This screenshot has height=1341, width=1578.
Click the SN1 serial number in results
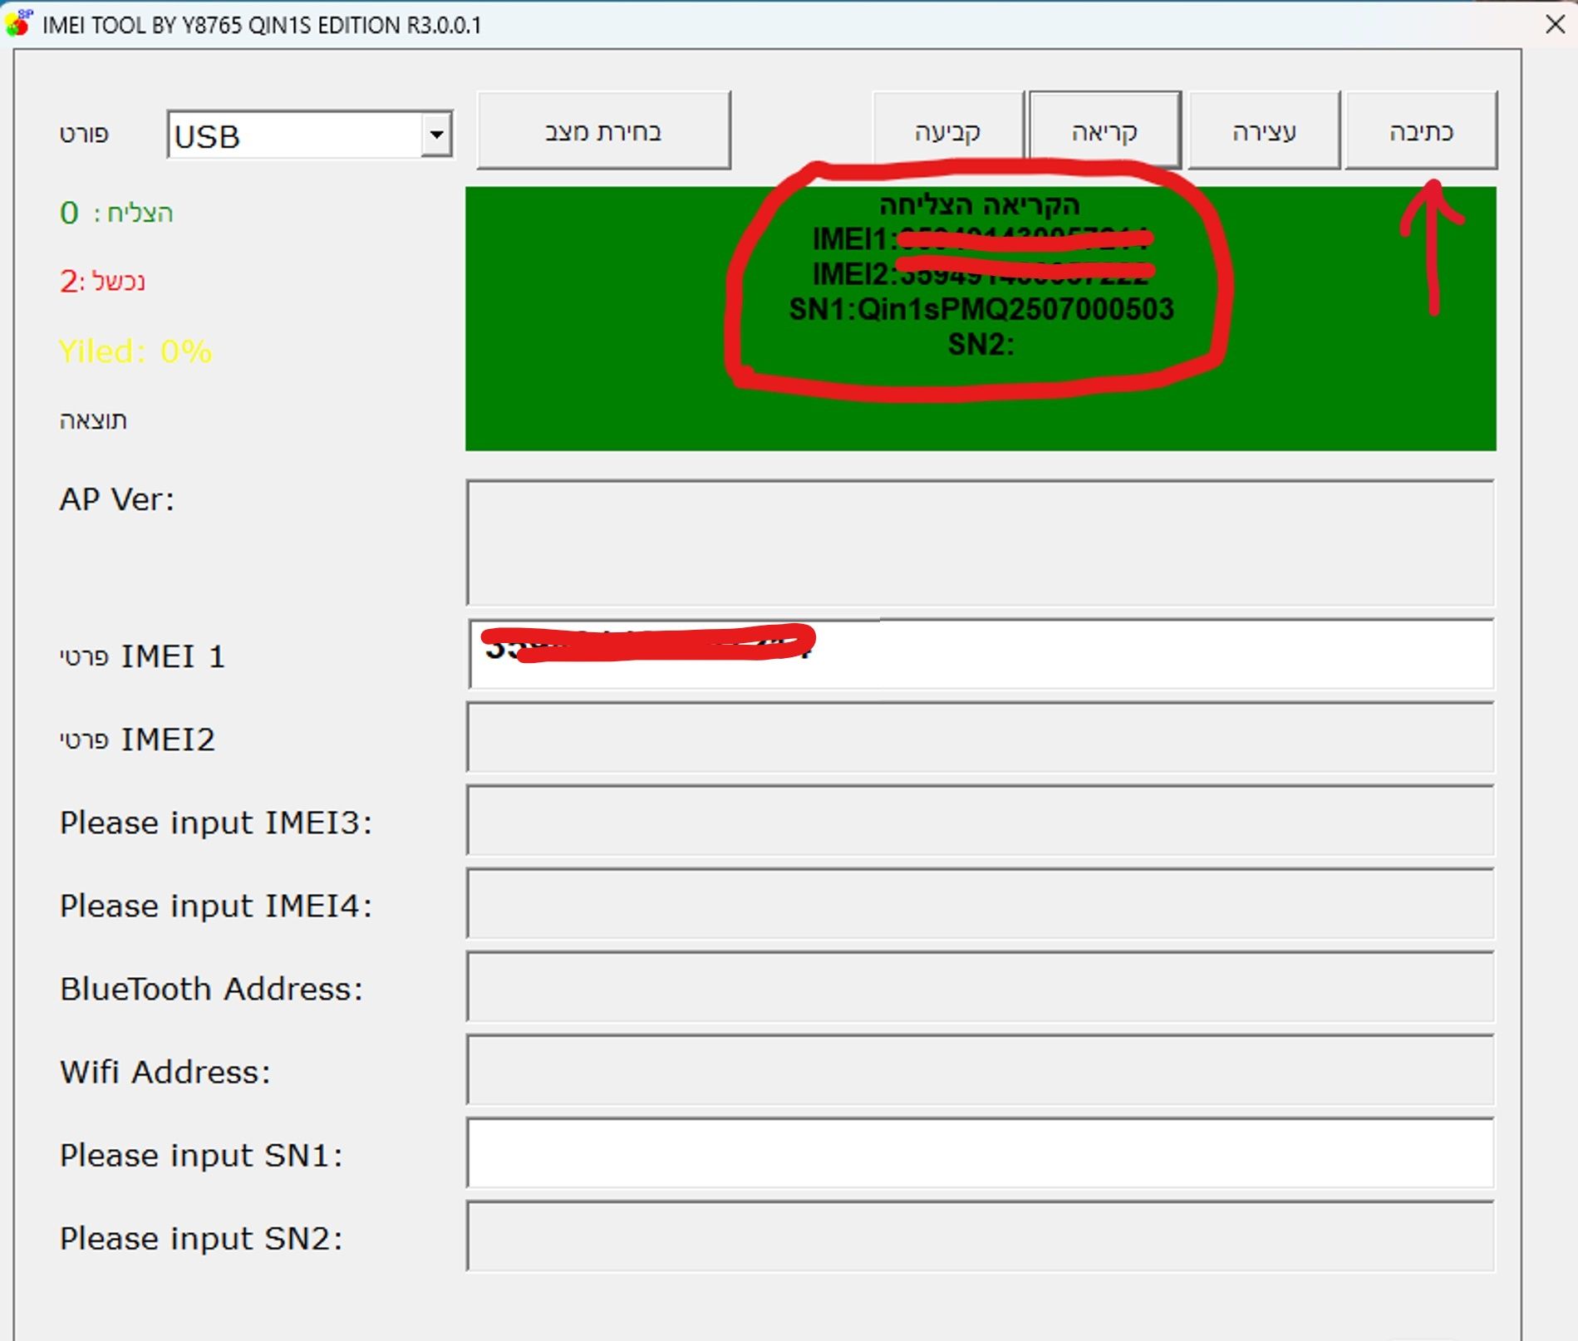[x=981, y=309]
